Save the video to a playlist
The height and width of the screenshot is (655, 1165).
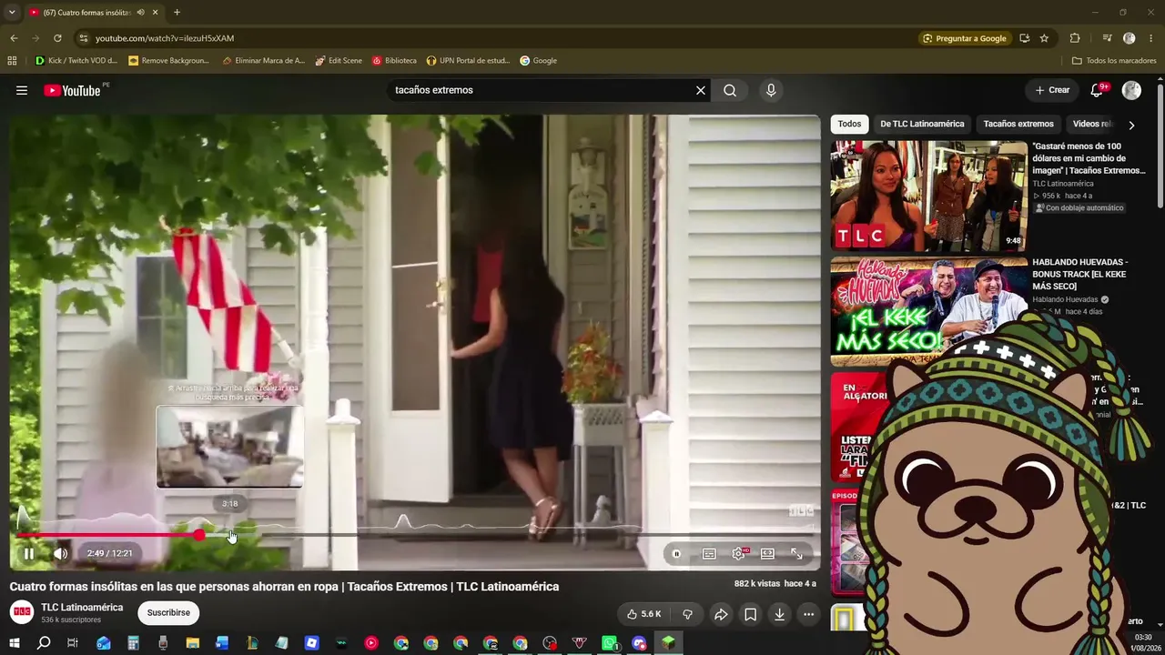750,614
